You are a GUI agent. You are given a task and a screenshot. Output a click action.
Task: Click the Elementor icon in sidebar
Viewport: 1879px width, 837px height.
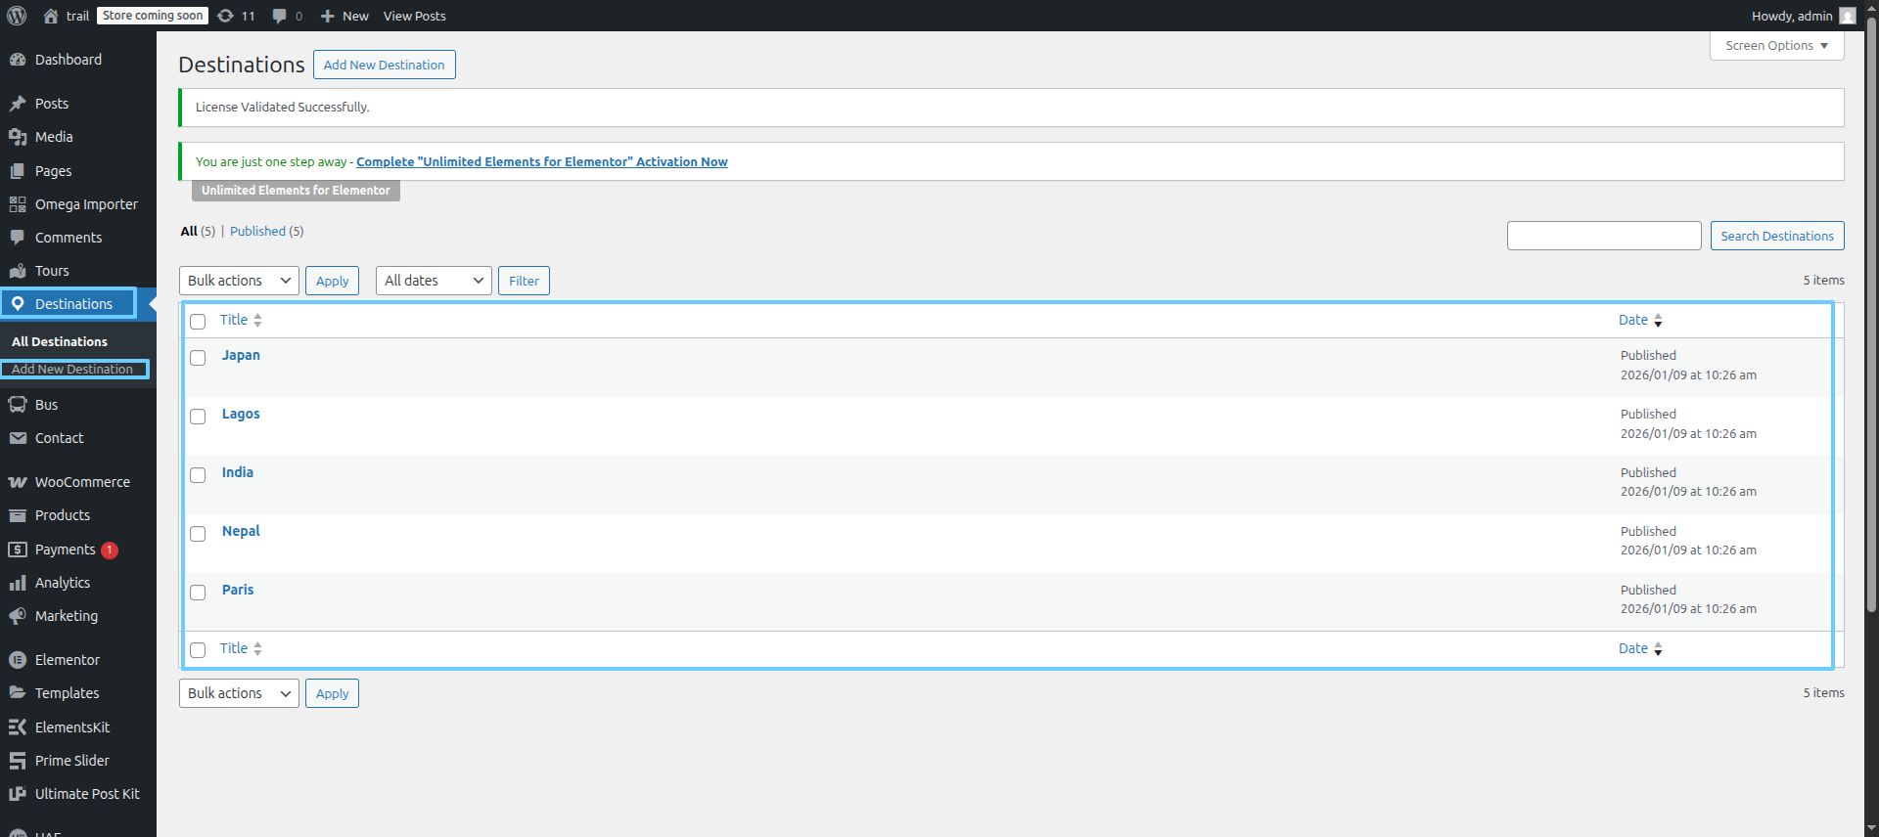pos(18,660)
